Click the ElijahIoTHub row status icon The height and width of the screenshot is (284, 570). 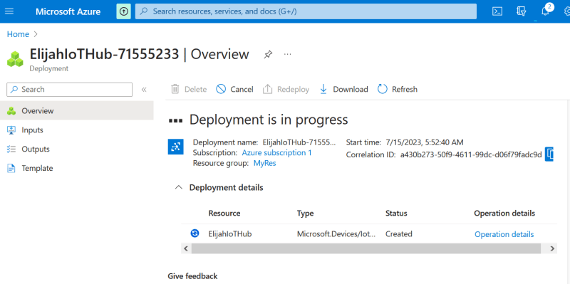(x=195, y=233)
